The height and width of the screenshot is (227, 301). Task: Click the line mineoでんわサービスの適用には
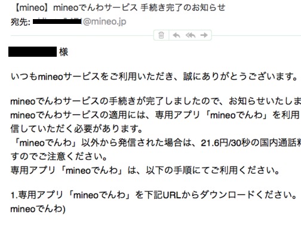156,115
